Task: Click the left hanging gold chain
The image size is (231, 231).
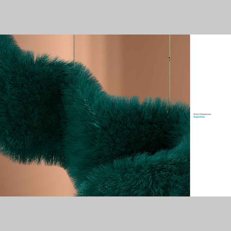Action: 74,48
